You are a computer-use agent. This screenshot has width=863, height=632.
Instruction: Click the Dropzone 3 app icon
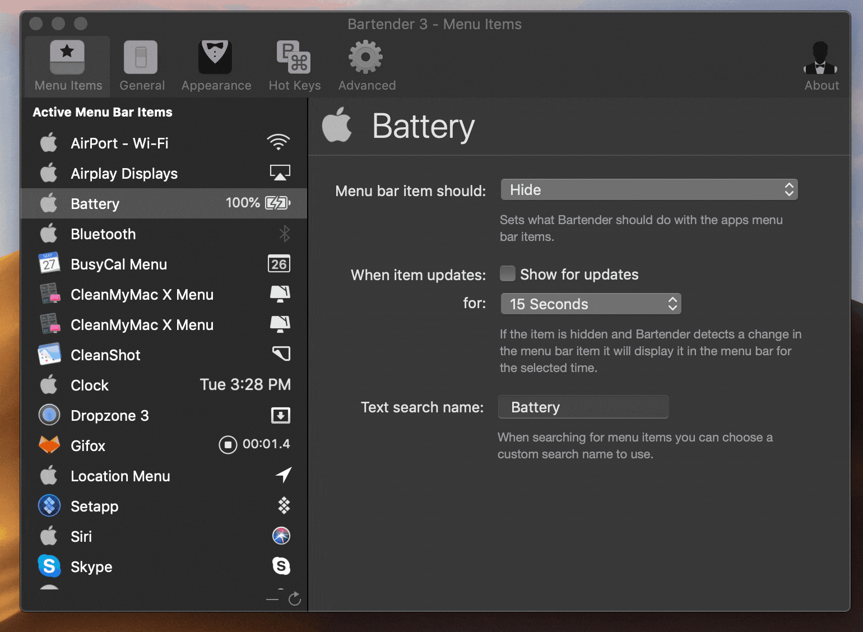(x=49, y=415)
